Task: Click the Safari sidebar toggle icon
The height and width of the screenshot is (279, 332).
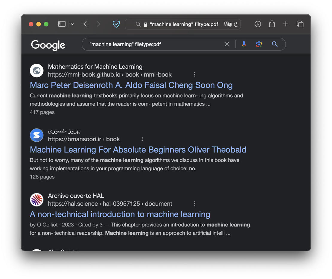Action: (x=62, y=24)
